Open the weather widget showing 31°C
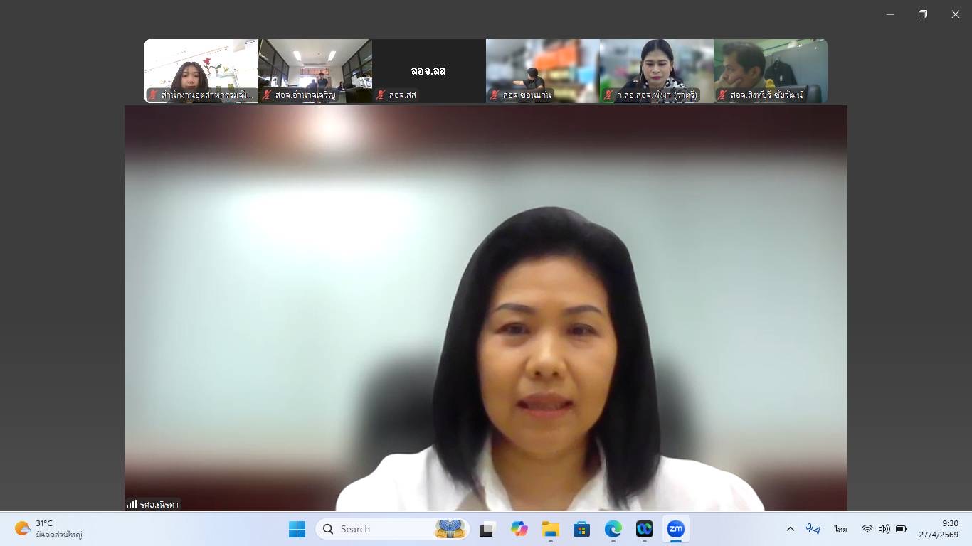 (x=48, y=529)
